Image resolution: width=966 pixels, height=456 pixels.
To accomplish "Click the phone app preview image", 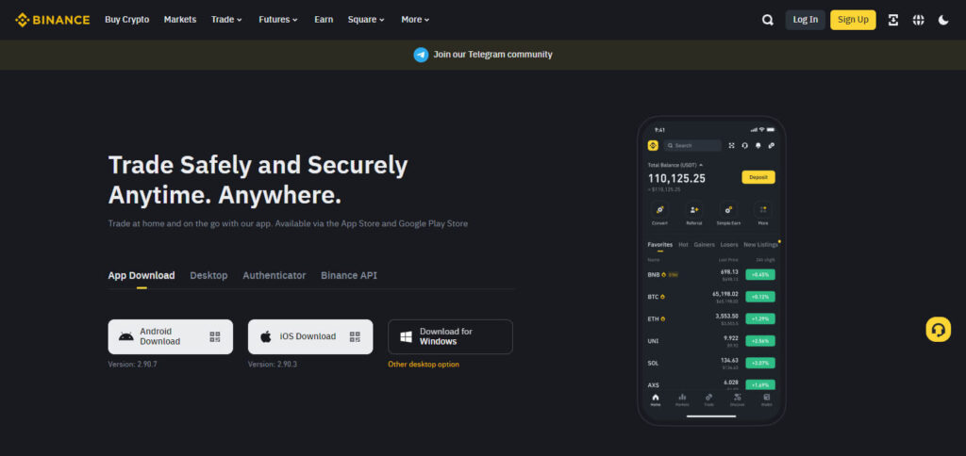I will [x=711, y=270].
